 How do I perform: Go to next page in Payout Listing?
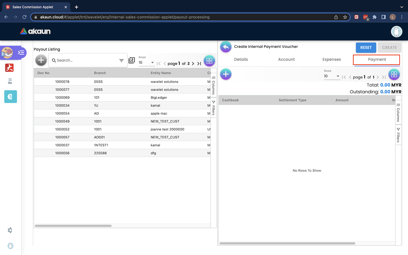(x=193, y=64)
